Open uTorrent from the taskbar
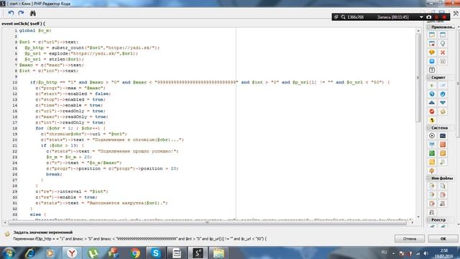 pyautogui.click(x=93, y=253)
